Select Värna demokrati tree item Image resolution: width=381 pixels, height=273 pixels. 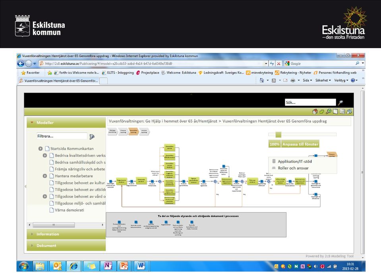click(x=69, y=210)
